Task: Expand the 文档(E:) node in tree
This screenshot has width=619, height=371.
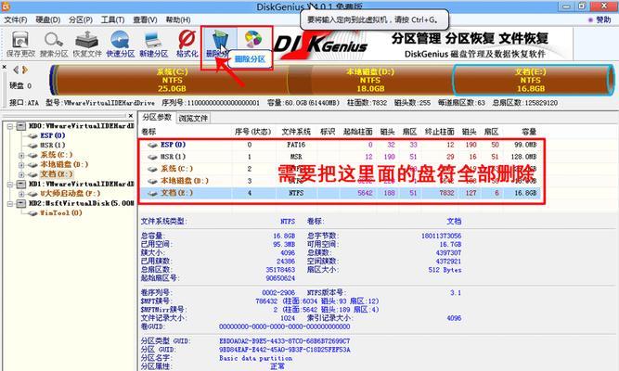Action: [21, 174]
